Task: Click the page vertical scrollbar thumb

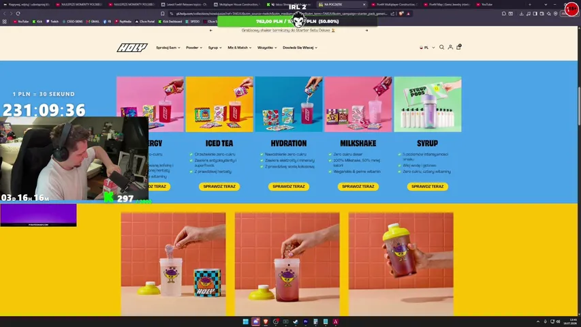Action: pyautogui.click(x=579, y=106)
